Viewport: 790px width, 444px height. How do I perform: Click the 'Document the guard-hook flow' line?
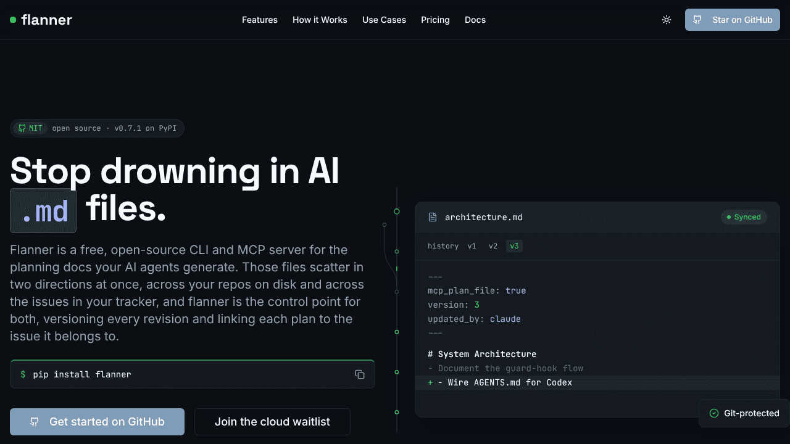point(505,368)
